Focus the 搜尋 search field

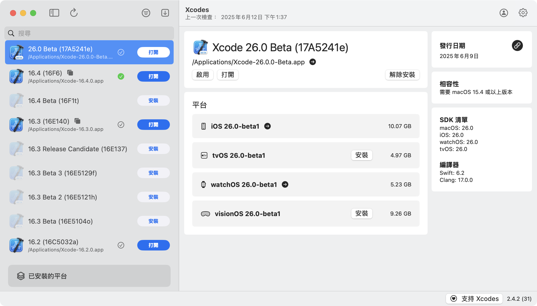[x=89, y=33]
